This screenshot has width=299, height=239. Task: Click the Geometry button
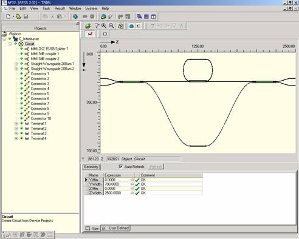click(91, 167)
